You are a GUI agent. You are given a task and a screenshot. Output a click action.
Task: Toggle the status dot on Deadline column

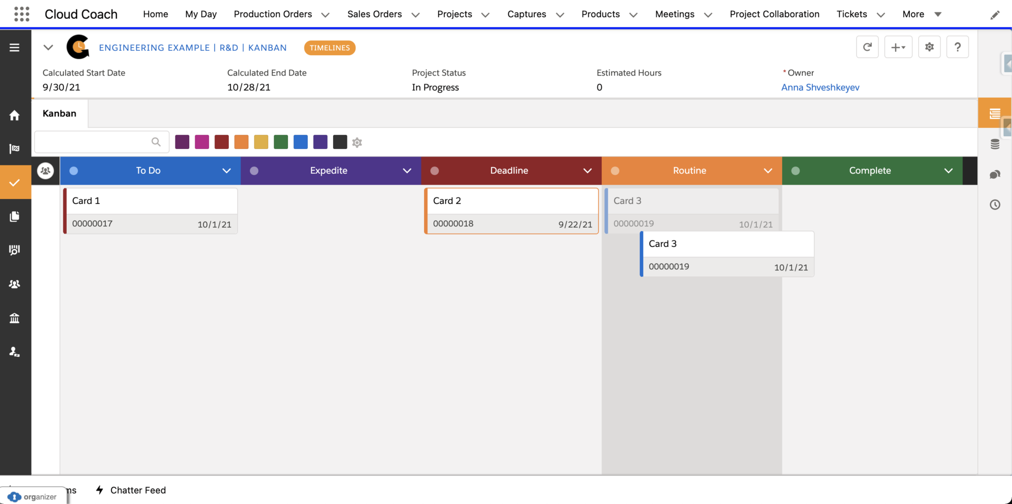(434, 170)
